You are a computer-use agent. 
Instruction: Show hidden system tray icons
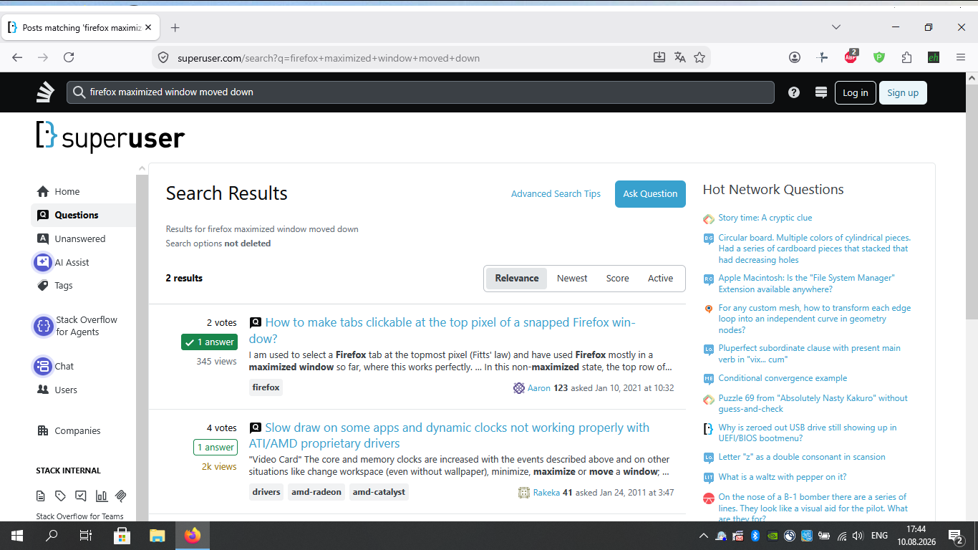704,536
